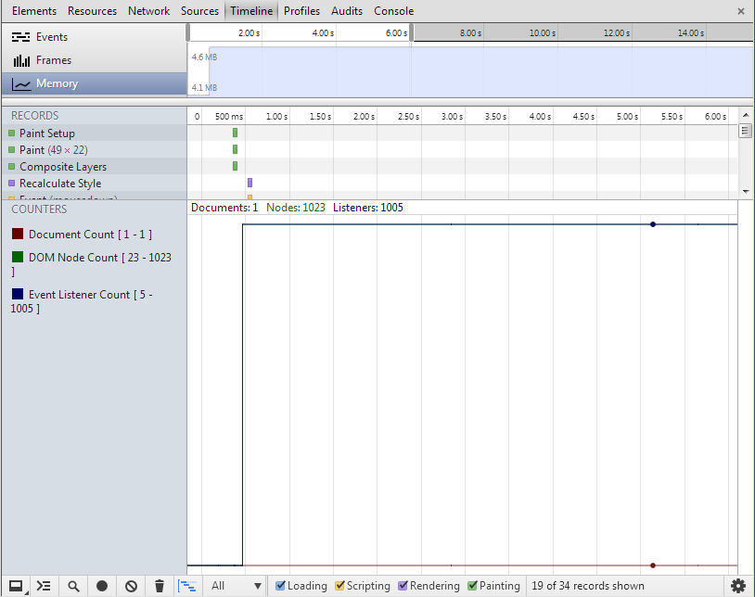Toggle the Scripting checkbox
The image size is (755, 597).
(340, 586)
